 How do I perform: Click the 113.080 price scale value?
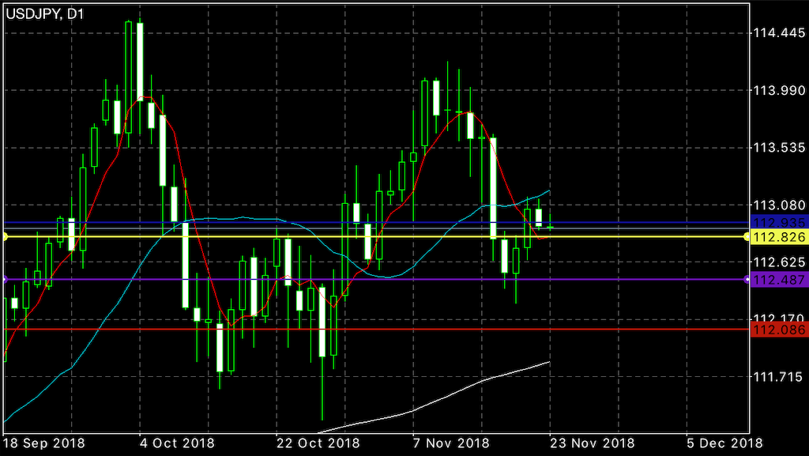(x=779, y=205)
